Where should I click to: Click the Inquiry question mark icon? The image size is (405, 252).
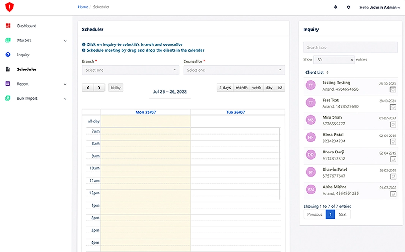click(x=8, y=55)
